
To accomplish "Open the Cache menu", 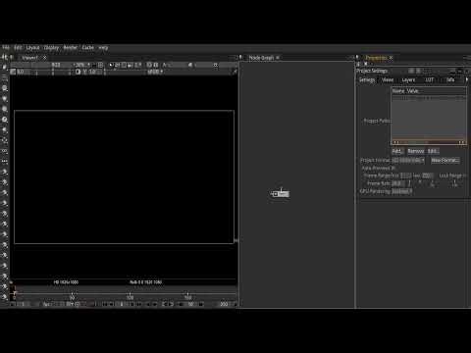I will click(x=87, y=48).
